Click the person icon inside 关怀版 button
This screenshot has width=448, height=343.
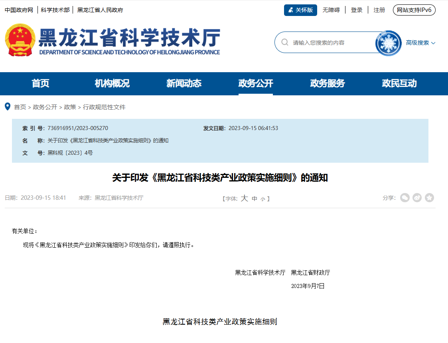point(290,10)
